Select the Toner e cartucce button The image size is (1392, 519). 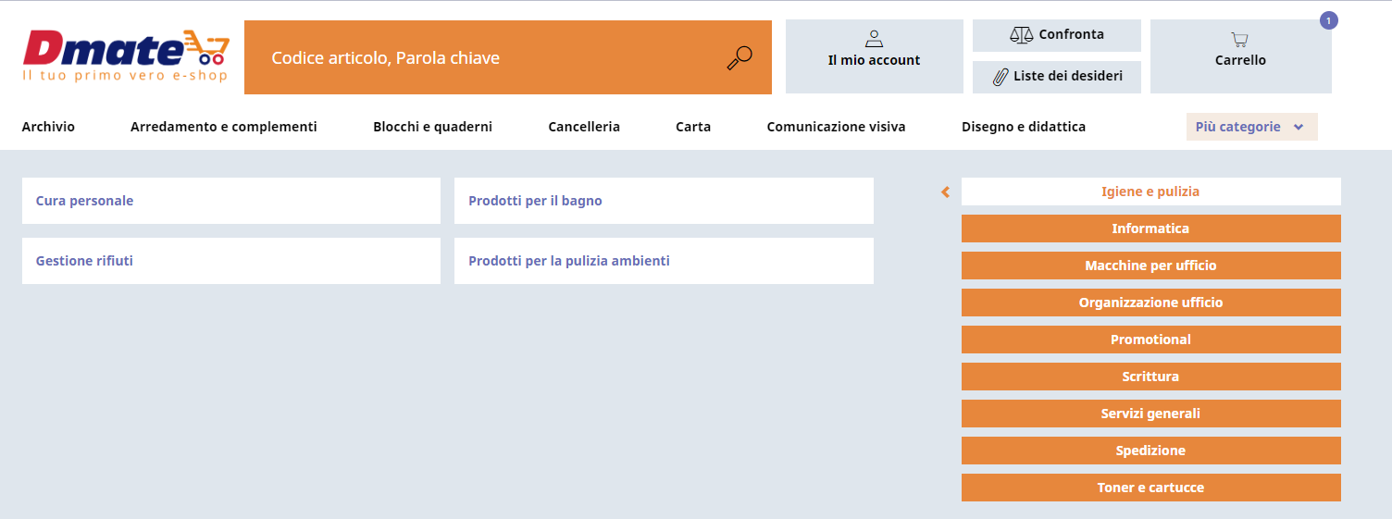(1150, 488)
